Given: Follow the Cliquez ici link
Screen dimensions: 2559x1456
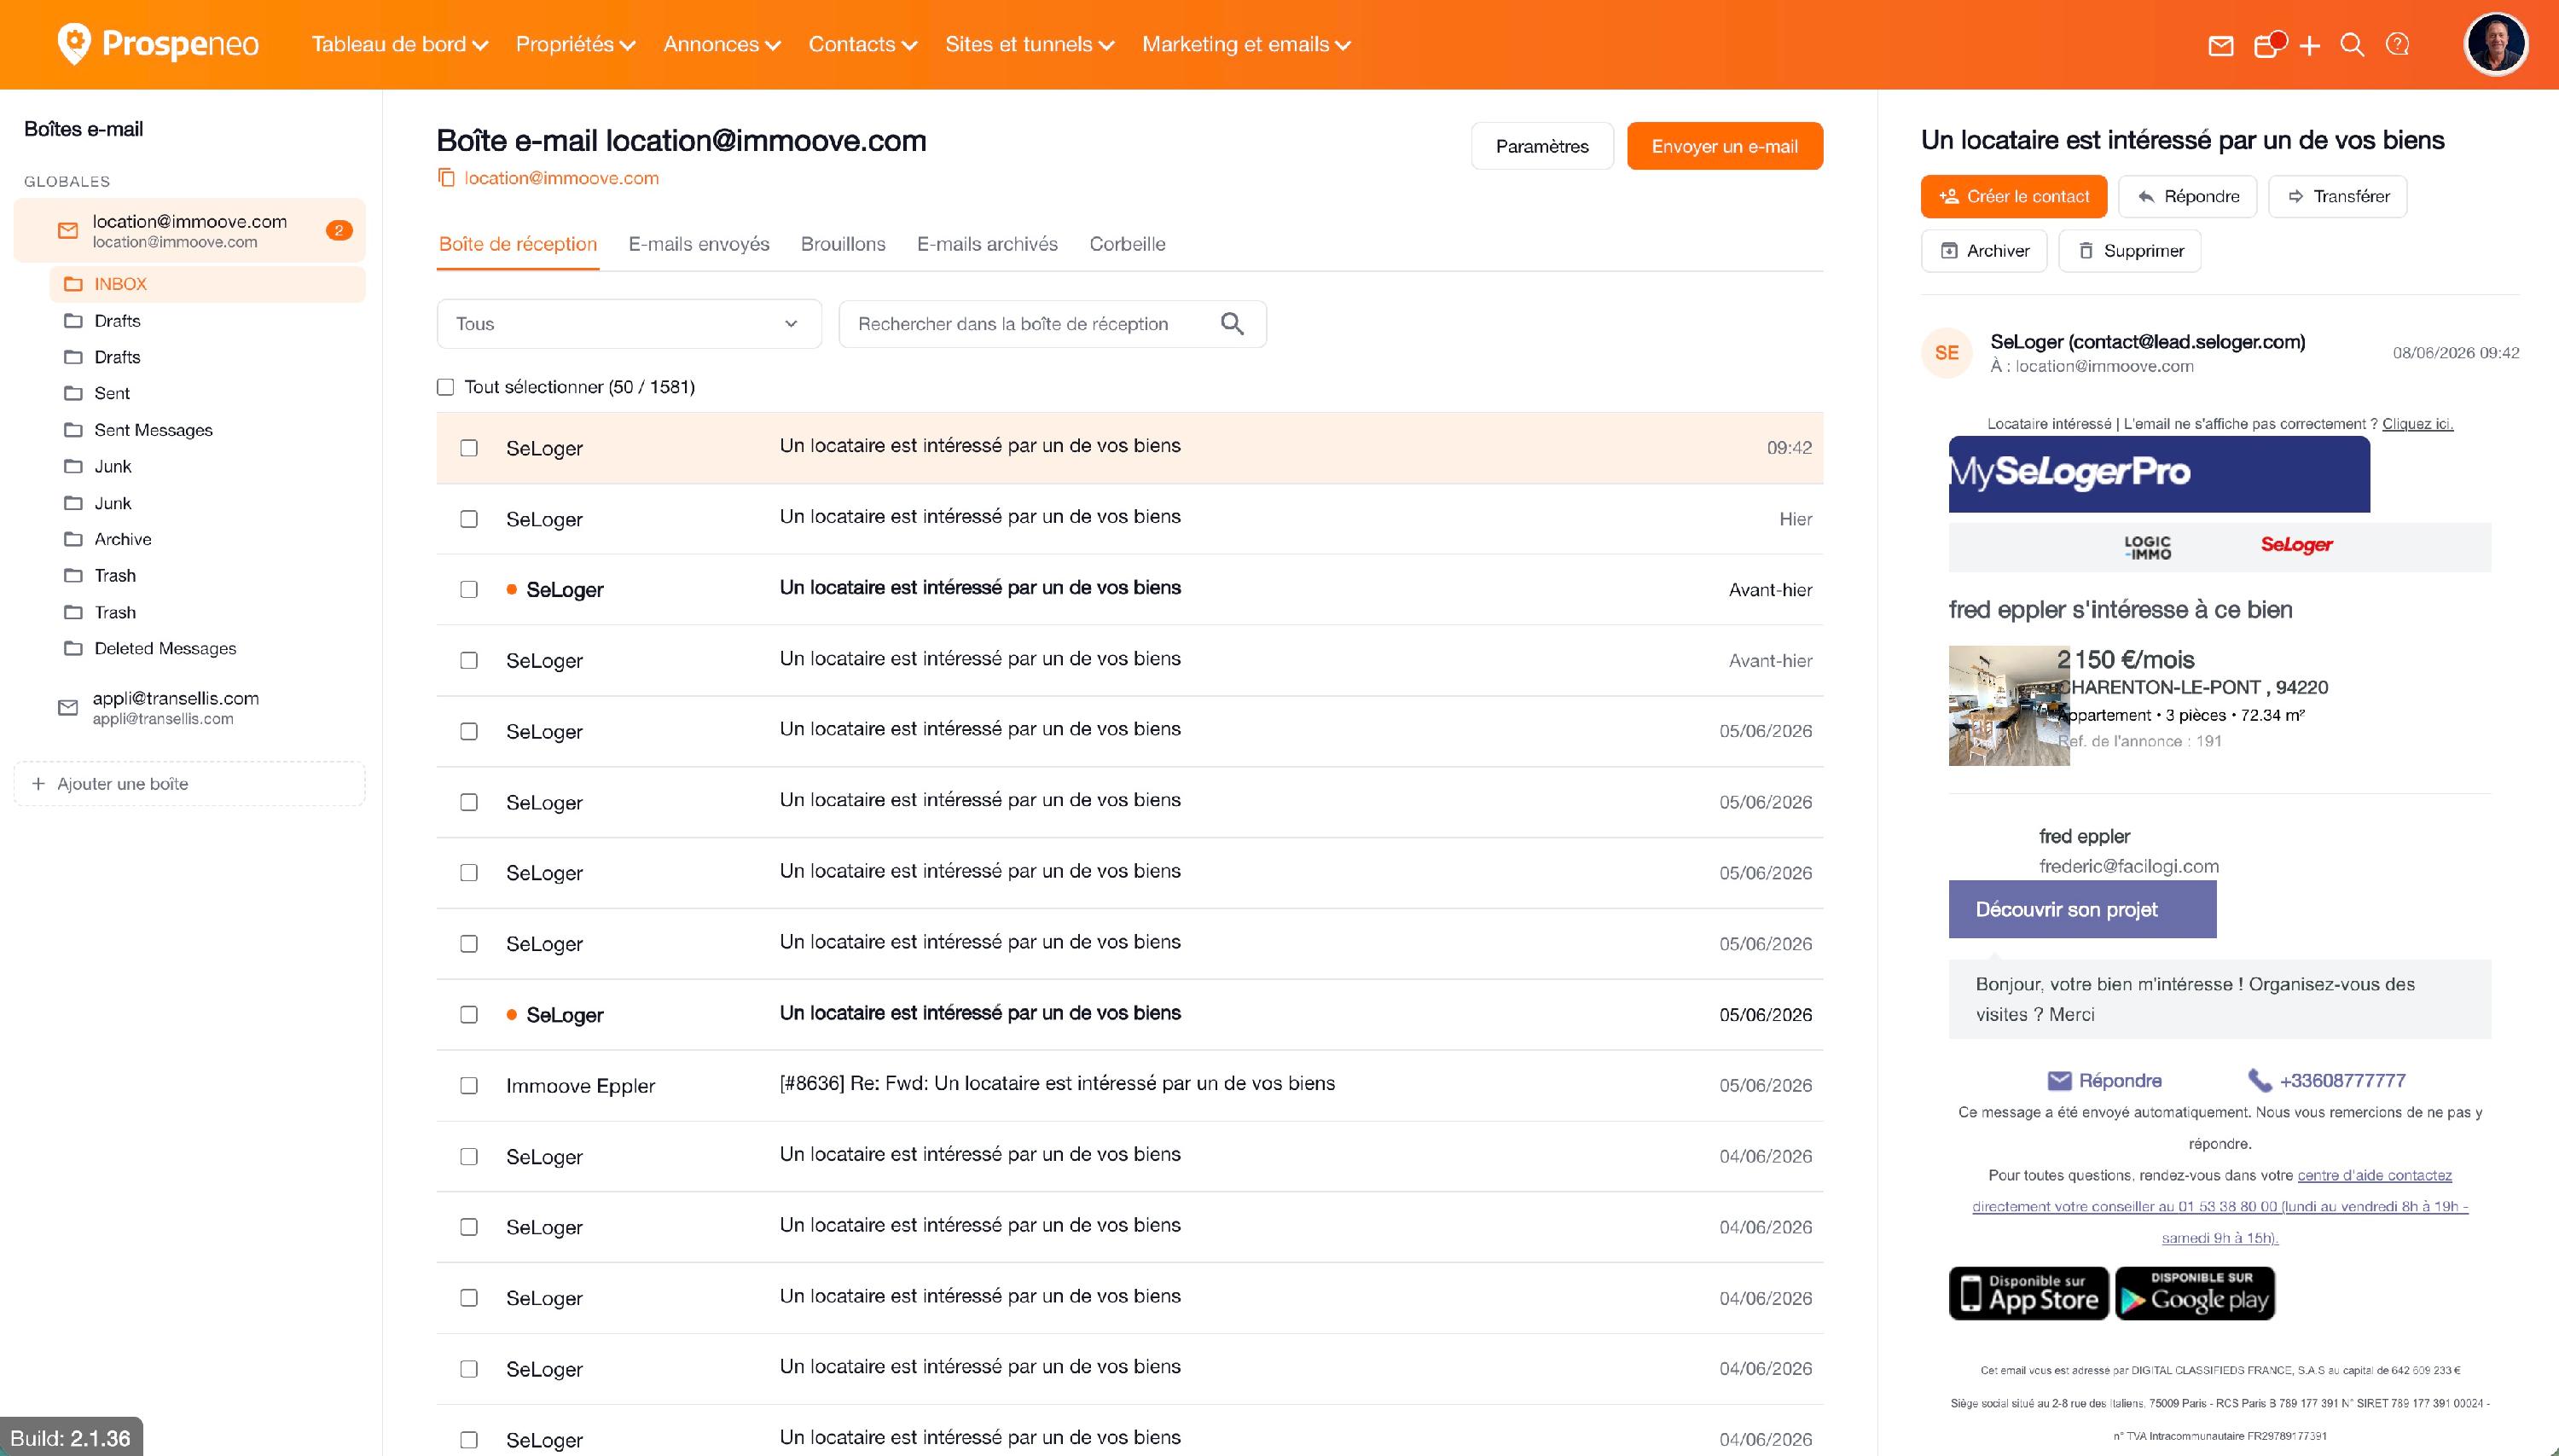Looking at the screenshot, I should point(2417,424).
